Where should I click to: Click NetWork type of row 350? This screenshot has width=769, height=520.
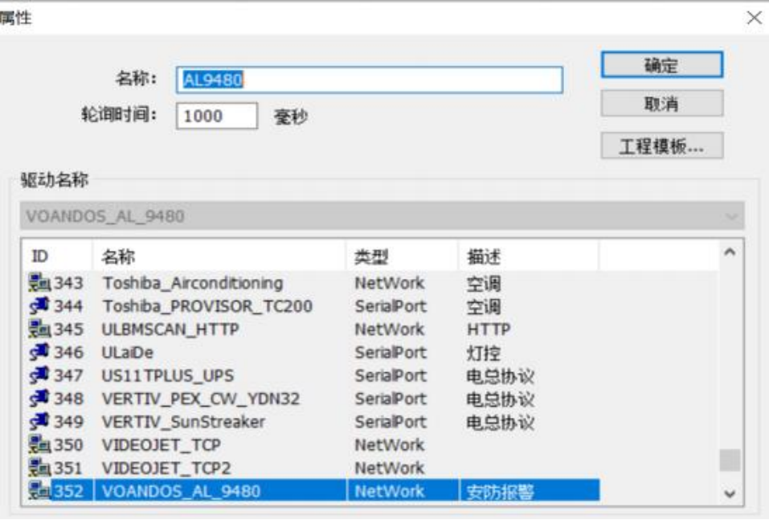390,445
